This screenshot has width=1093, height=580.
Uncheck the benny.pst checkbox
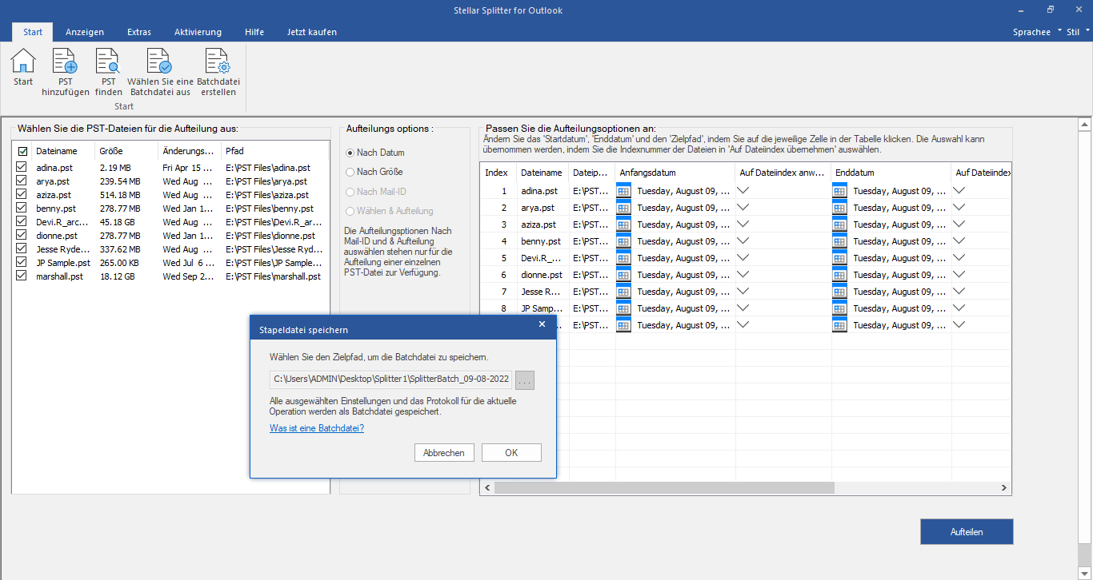22,209
